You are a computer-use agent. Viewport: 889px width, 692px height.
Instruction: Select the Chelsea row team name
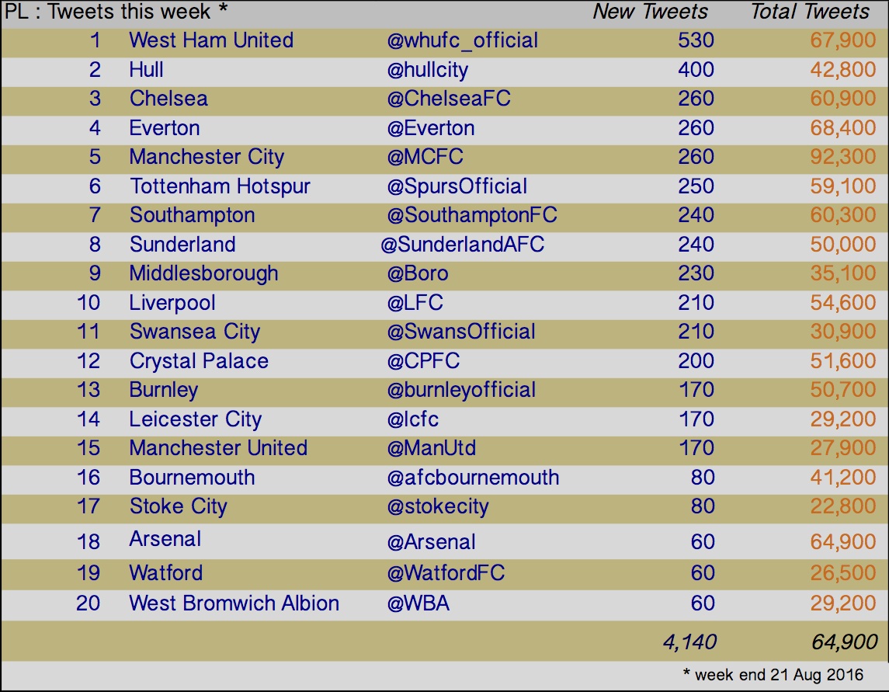click(x=168, y=99)
